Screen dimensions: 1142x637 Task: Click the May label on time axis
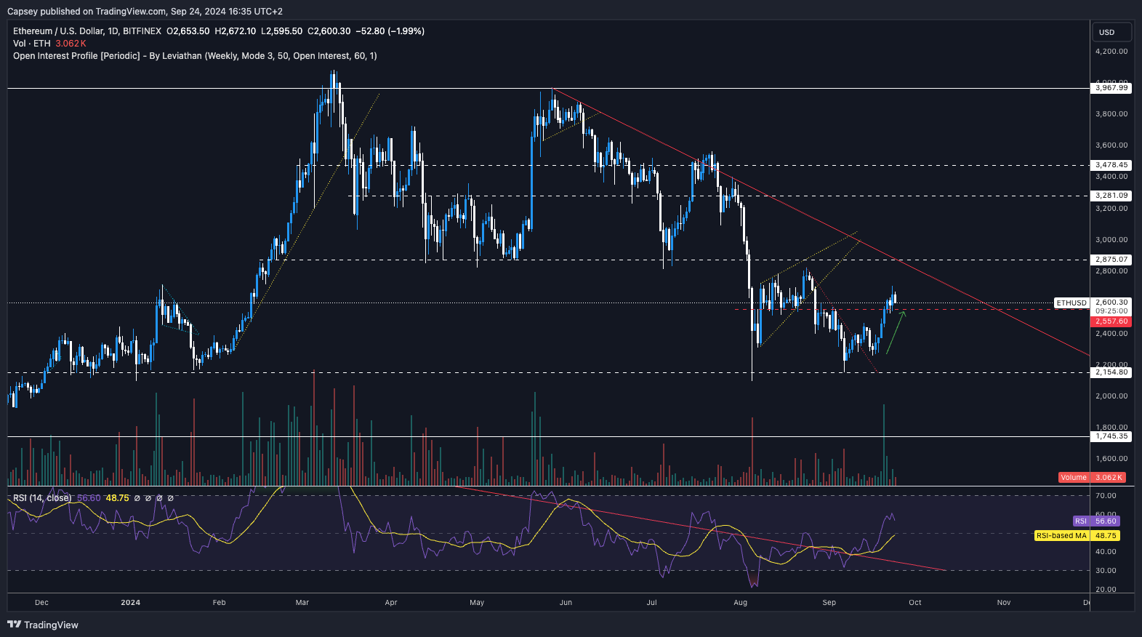pyautogui.click(x=477, y=603)
